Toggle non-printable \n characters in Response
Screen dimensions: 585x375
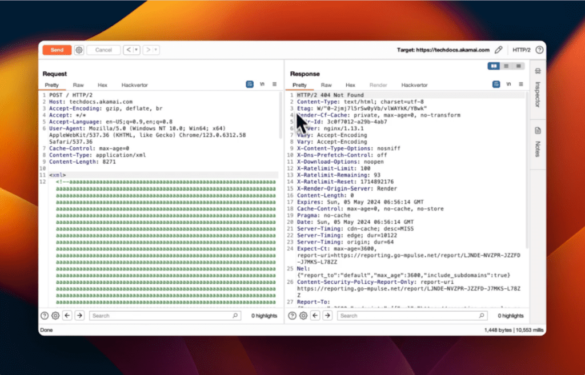coord(508,84)
